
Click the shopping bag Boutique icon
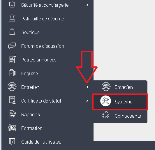pos(12,31)
